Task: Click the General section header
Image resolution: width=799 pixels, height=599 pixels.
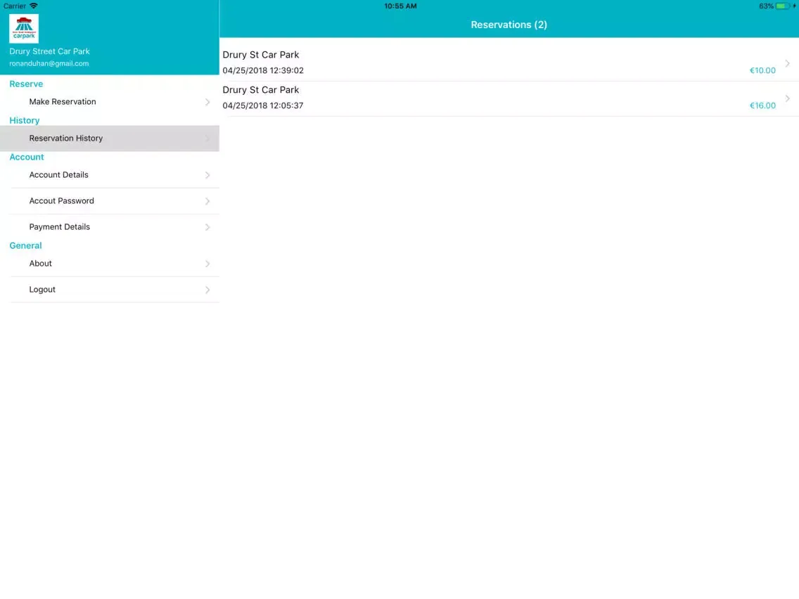Action: click(x=25, y=245)
